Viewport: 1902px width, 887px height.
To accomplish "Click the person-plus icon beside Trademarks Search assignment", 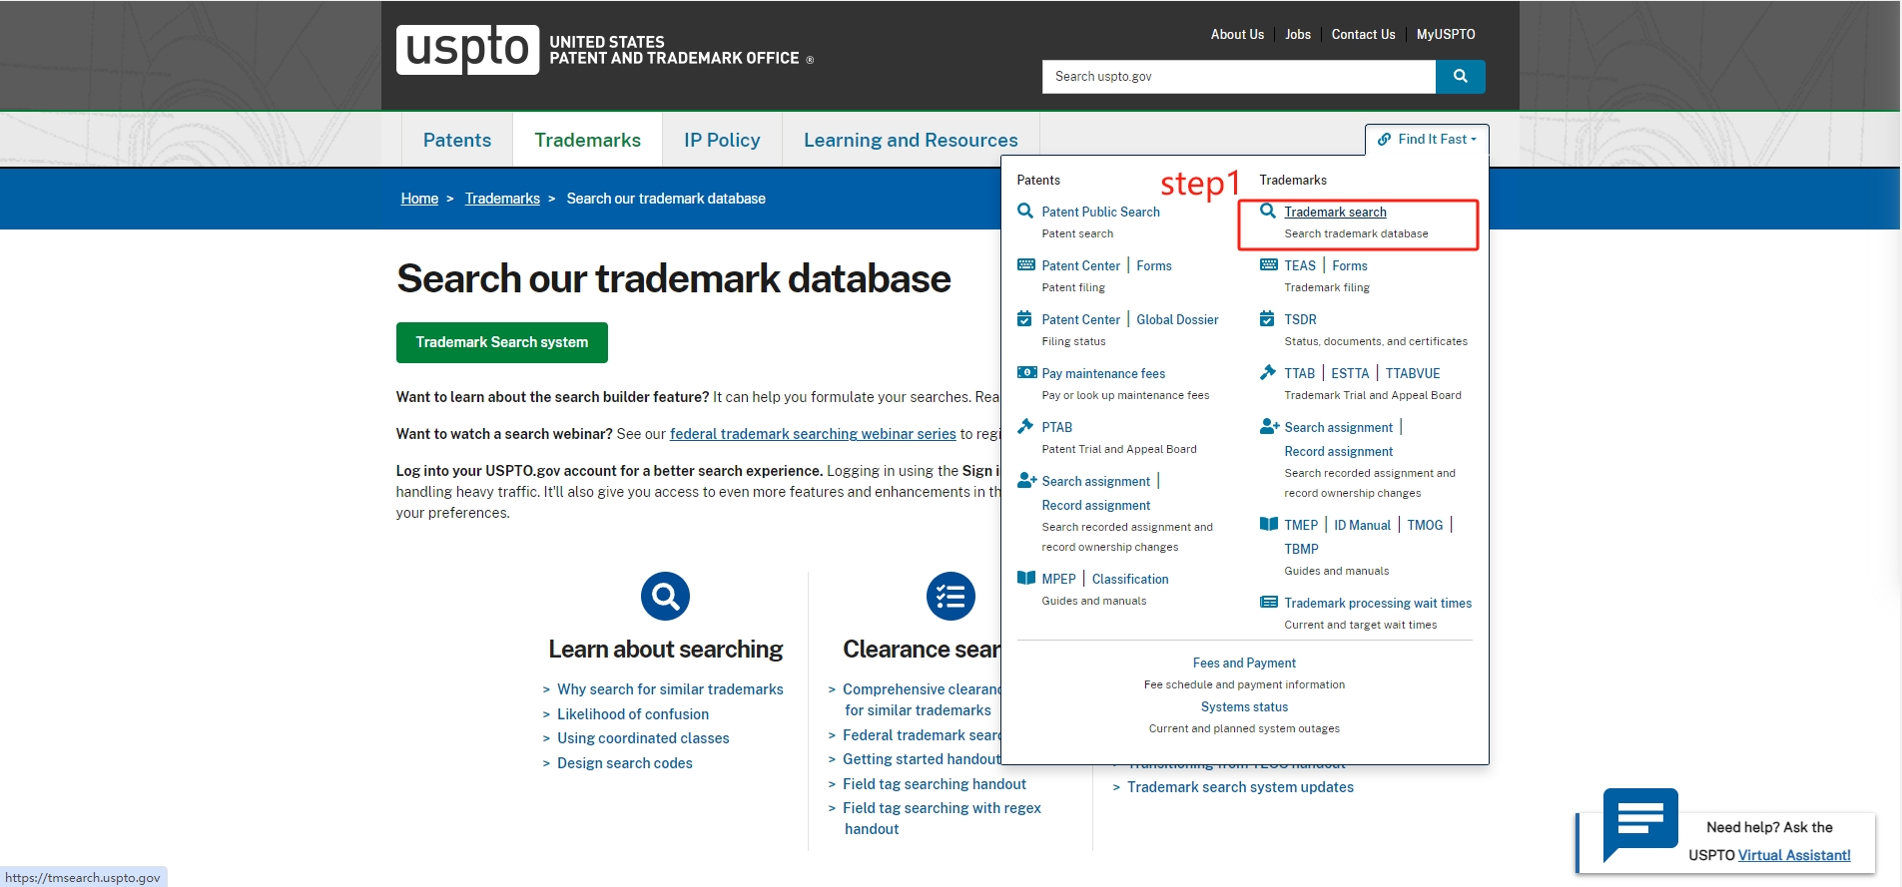I will (1269, 426).
